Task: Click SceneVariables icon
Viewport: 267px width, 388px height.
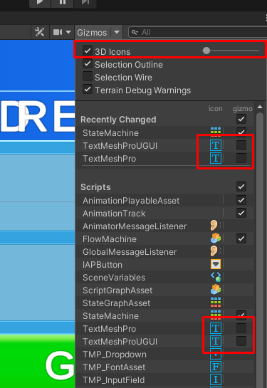Action: 216,277
